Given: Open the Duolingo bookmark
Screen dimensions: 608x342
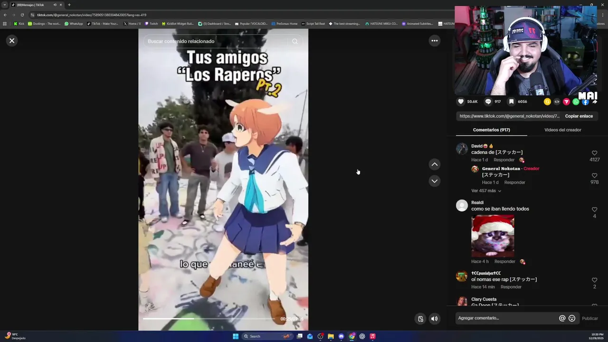Looking at the screenshot, I should pyautogui.click(x=44, y=23).
